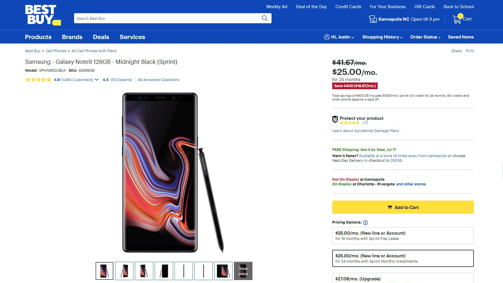This screenshot has height=283, width=503.
Task: Click the Best Buy logo
Action: [x=43, y=15]
